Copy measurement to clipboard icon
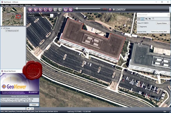Viewport: 171px width, 113px height. pos(153,19)
